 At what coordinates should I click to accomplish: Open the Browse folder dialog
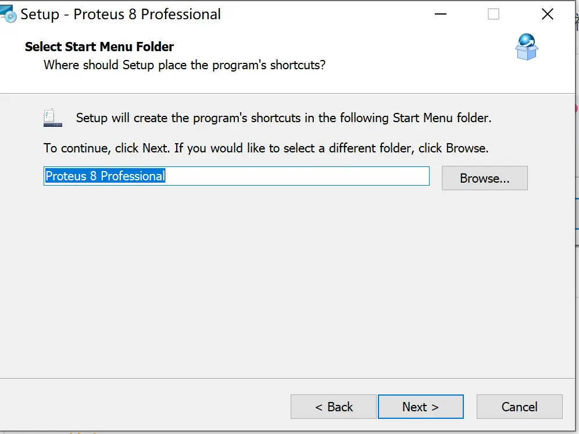click(x=484, y=178)
